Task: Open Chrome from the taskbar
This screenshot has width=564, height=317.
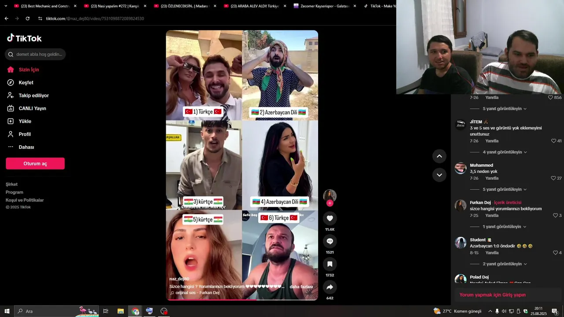Action: coord(135,311)
